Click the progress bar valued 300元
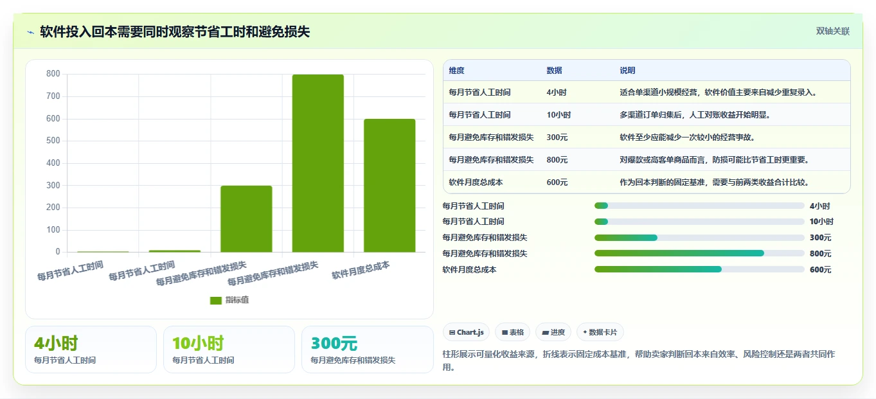The image size is (876, 399). (699, 238)
